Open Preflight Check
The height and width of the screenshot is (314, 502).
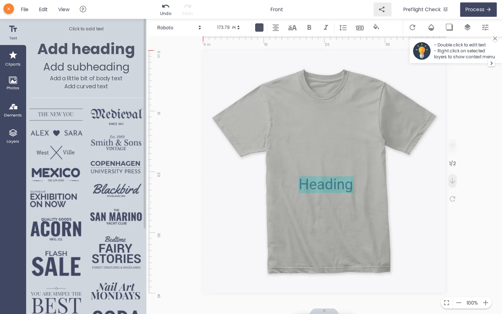[425, 9]
